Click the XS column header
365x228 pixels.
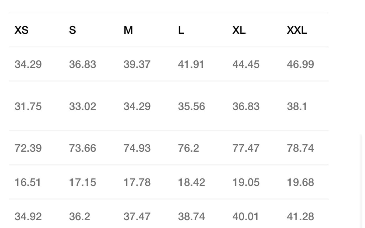21,30
